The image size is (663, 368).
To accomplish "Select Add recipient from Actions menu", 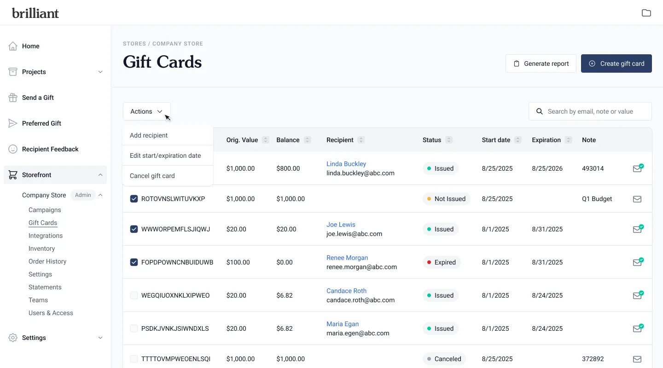I will click(x=149, y=135).
